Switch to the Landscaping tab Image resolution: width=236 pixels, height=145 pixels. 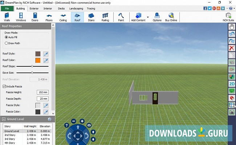click(x=76, y=9)
